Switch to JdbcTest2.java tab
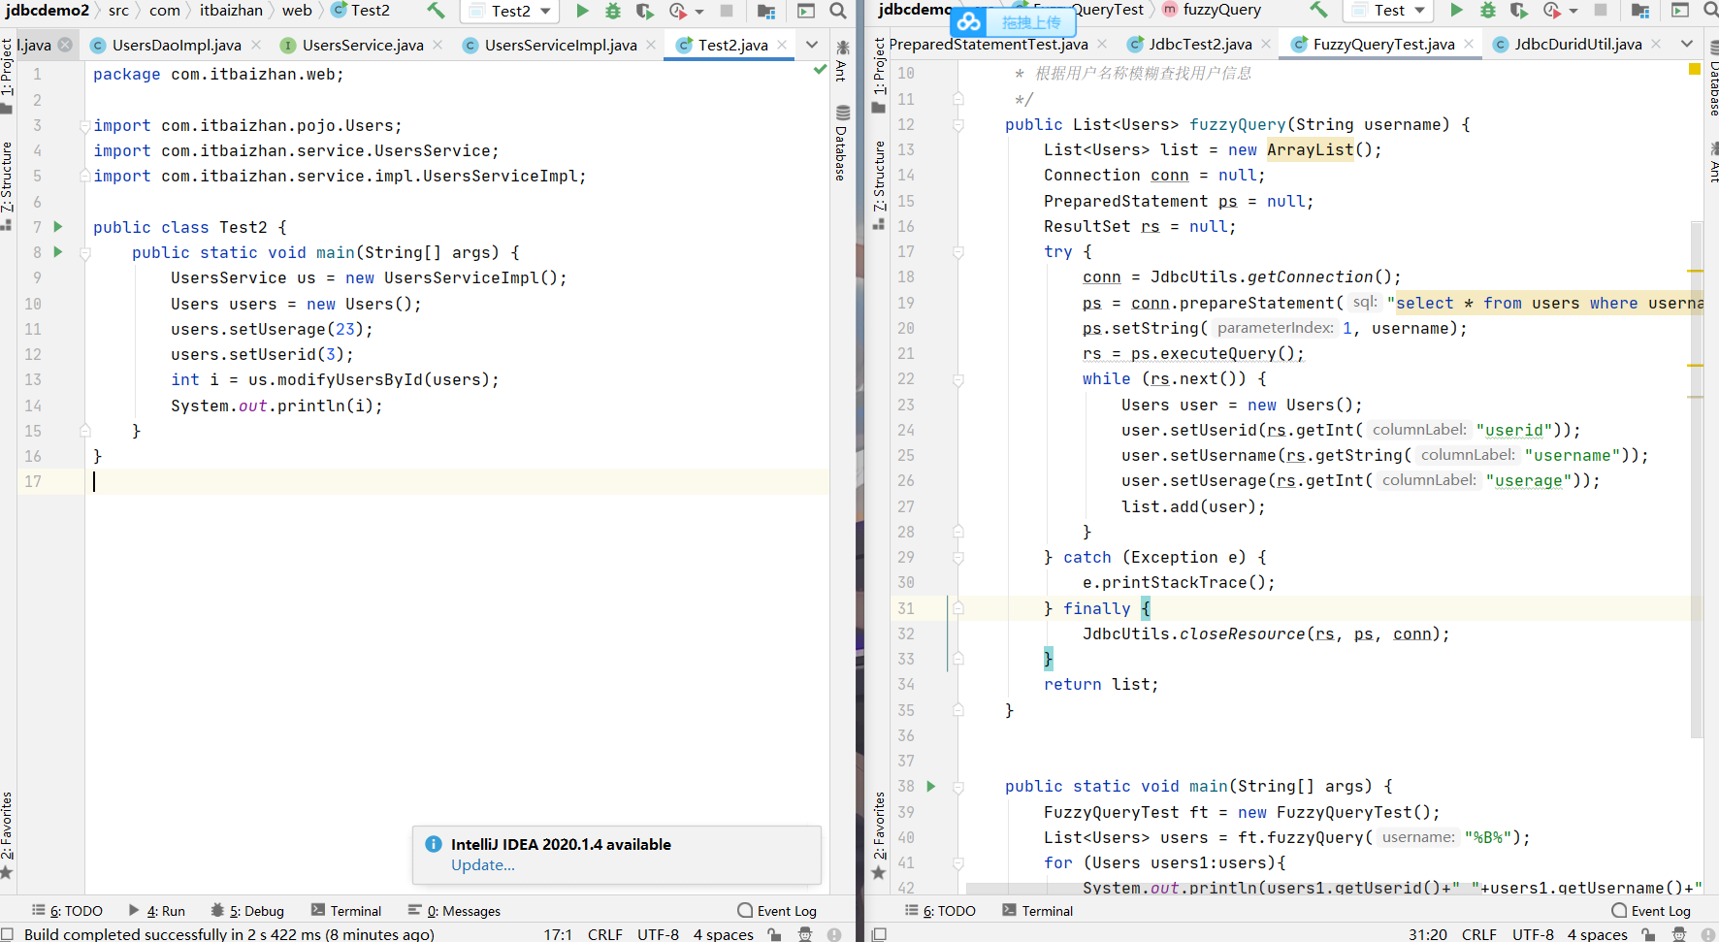This screenshot has width=1719, height=942. tap(1200, 44)
